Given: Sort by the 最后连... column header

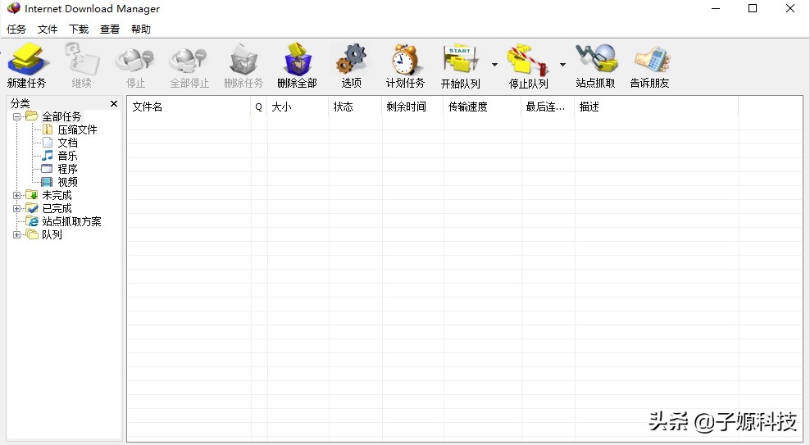Looking at the screenshot, I should (x=548, y=107).
